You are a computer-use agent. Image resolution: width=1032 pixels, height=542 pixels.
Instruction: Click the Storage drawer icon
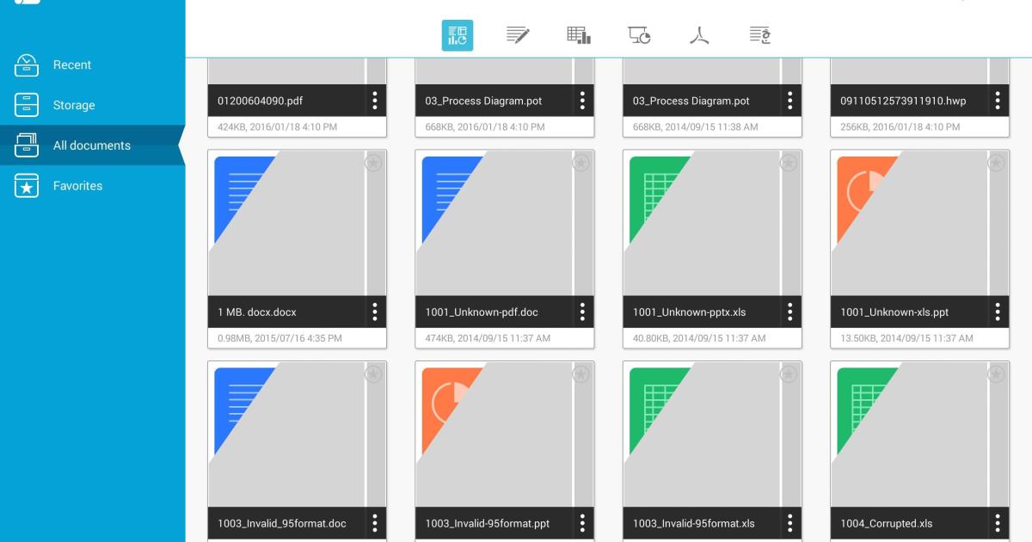click(x=27, y=105)
